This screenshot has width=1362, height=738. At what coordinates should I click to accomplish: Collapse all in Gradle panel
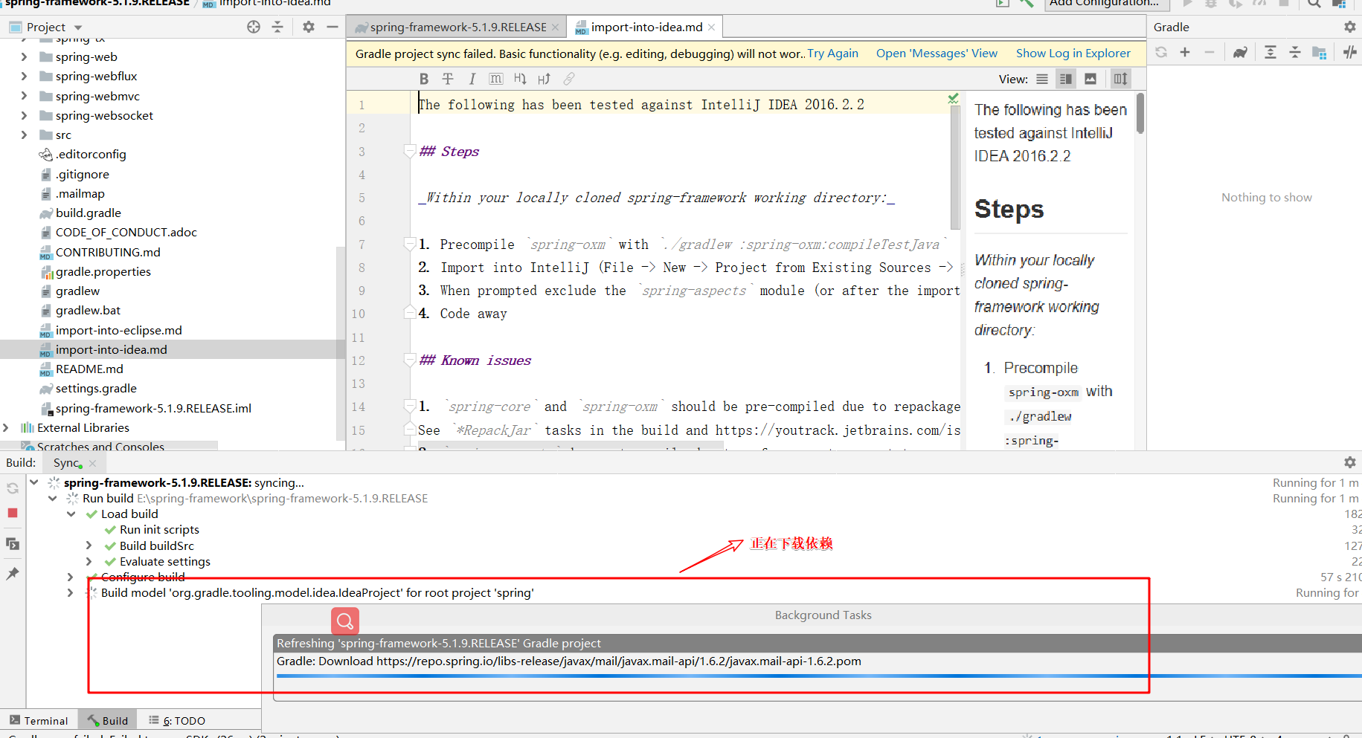click(1295, 52)
